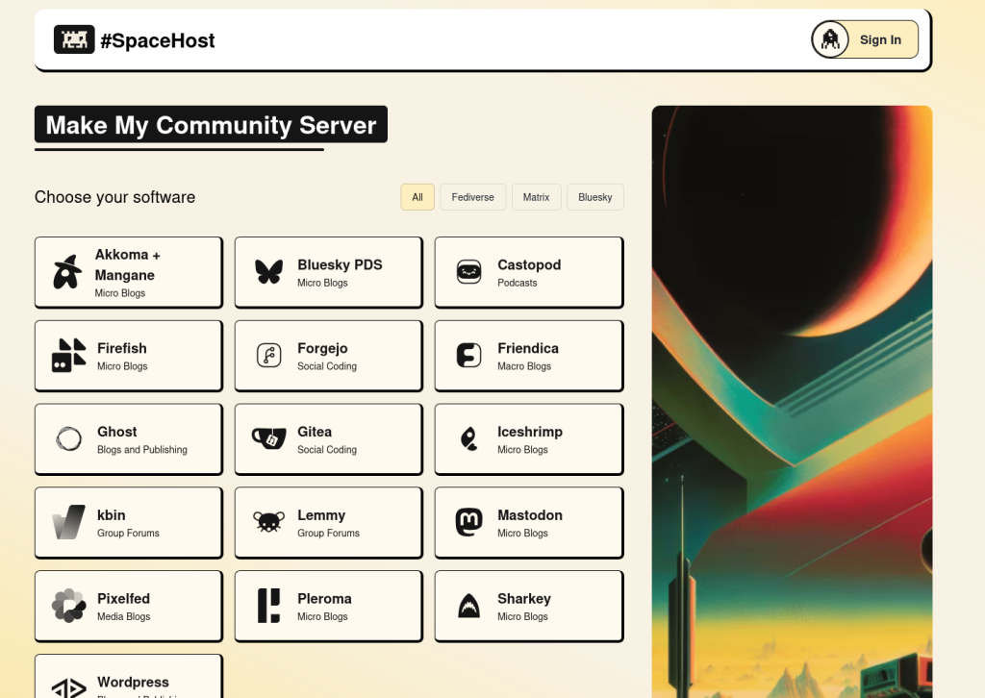
Task: Click the Bluesky butterfly icon
Action: click(269, 272)
